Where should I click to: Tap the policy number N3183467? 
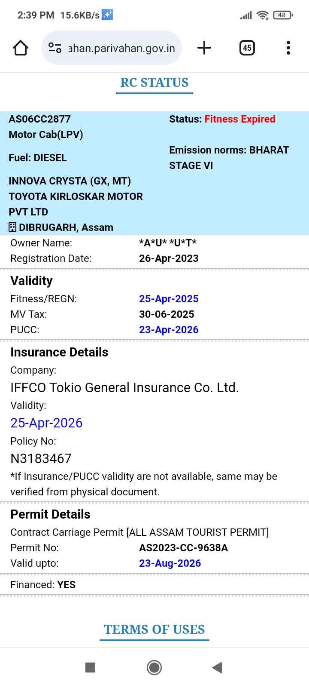[41, 459]
